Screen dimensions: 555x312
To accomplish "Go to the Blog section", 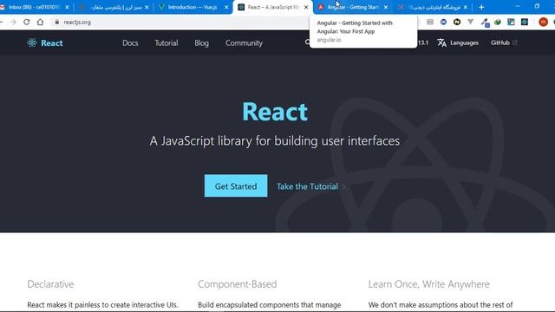I will point(201,42).
